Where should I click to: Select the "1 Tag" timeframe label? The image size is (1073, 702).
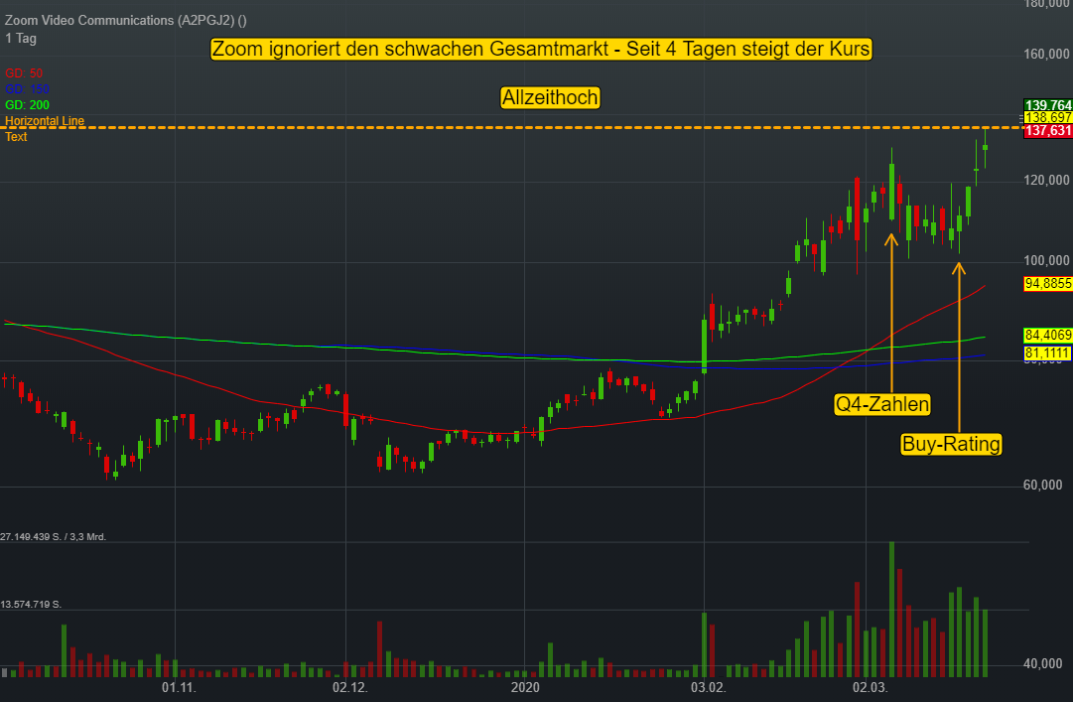point(21,39)
